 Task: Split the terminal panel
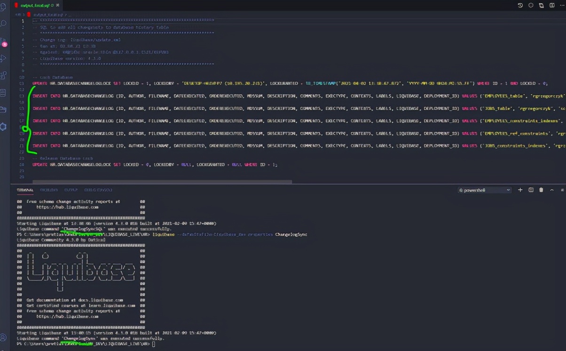point(531,190)
